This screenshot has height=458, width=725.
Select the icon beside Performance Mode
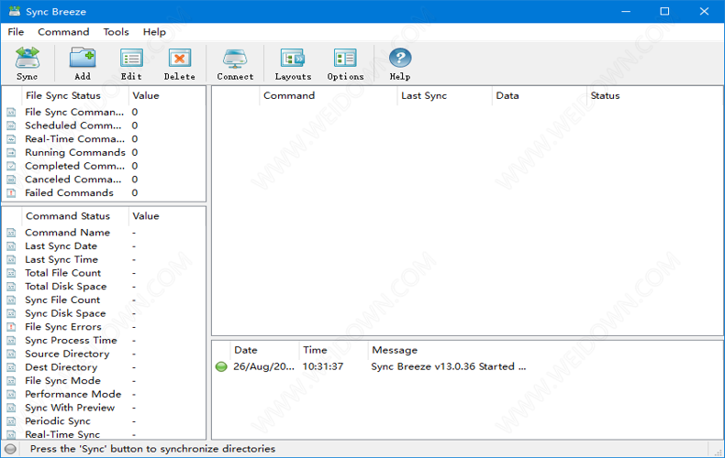(12, 394)
